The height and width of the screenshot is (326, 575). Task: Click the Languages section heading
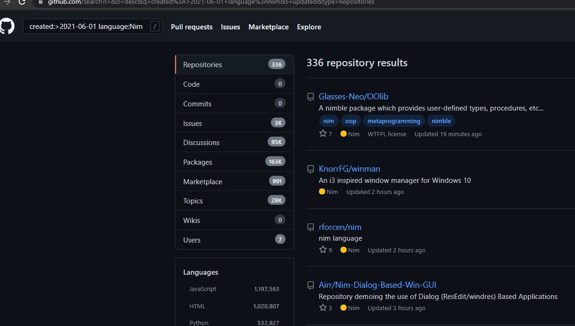pos(201,272)
